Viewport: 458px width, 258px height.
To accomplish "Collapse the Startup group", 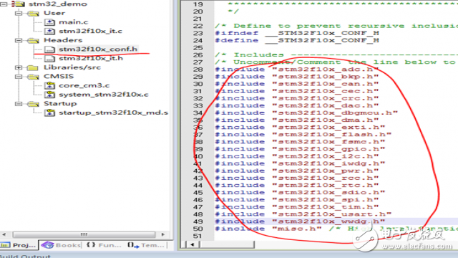I will coord(19,104).
